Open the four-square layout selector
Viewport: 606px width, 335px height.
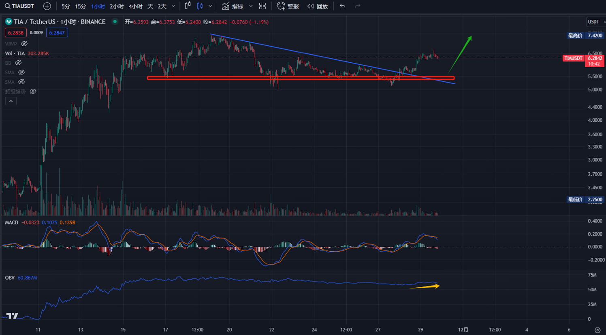tap(262, 6)
